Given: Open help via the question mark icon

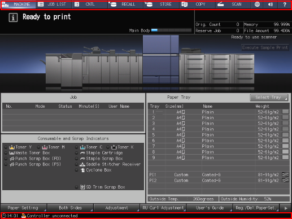Looking at the screenshot, I should [285, 4].
